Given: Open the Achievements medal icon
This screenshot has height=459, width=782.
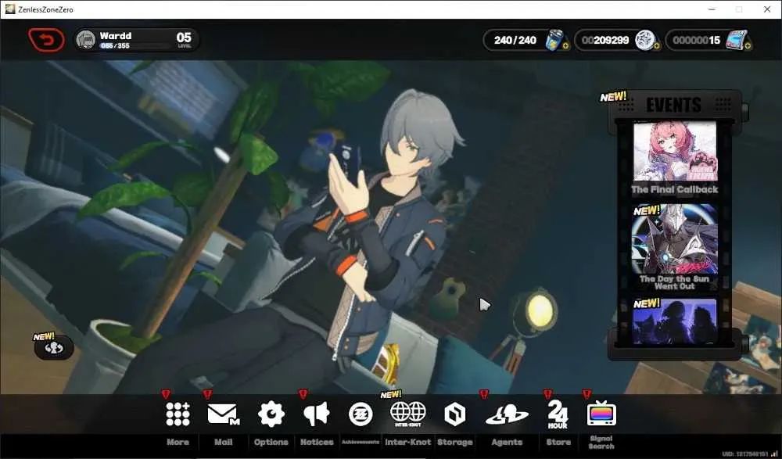Looking at the screenshot, I should point(361,414).
